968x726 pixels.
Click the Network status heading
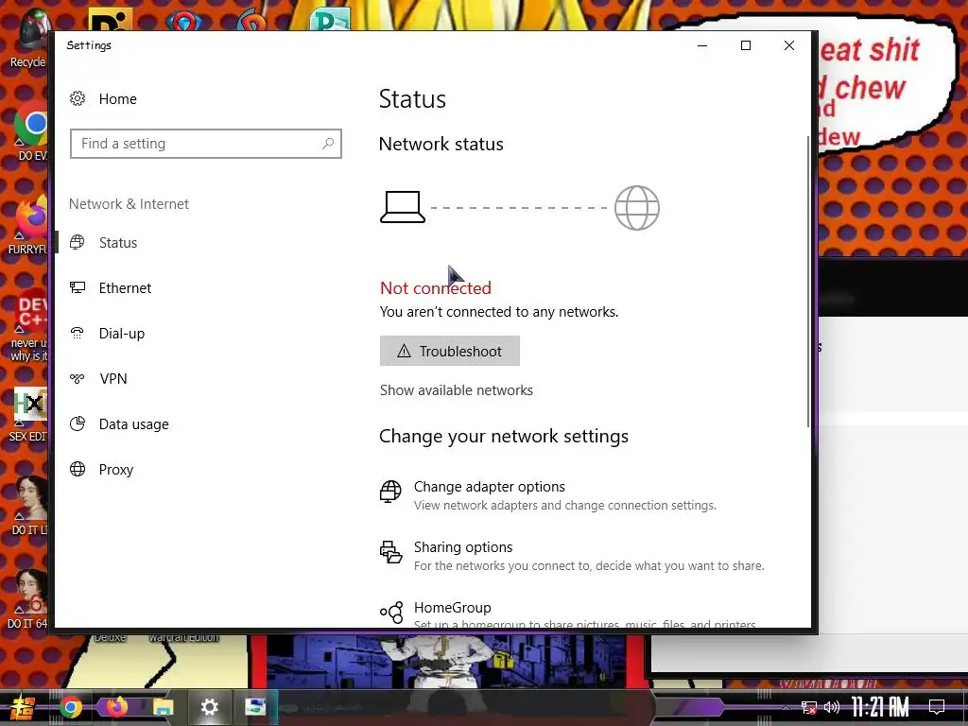pyautogui.click(x=441, y=144)
